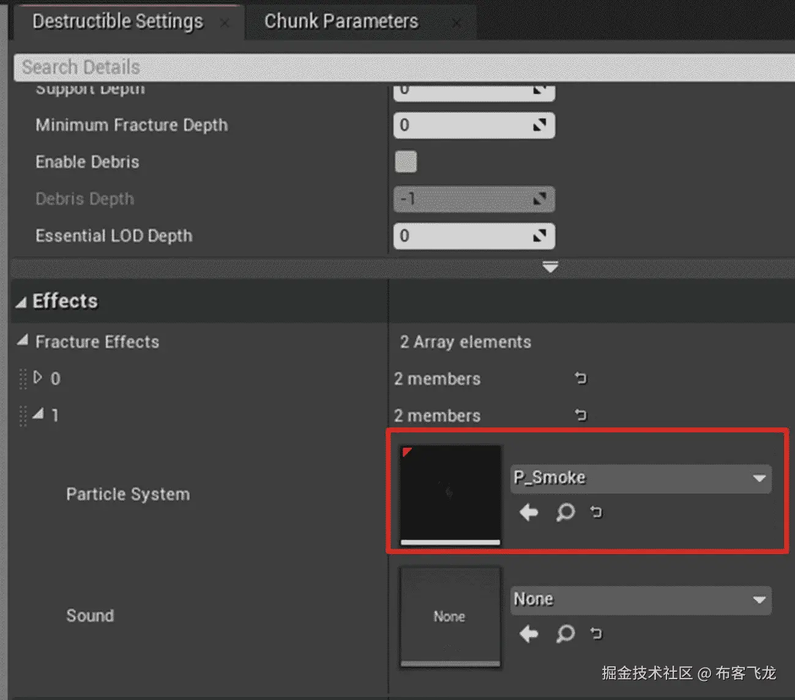The height and width of the screenshot is (700, 795).
Task: Click the Minimum Fracture Depth value field
Action: tap(465, 125)
